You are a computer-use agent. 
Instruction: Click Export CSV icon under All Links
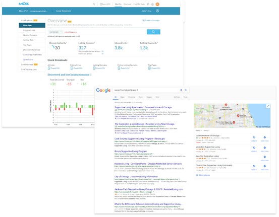[x=49, y=68]
